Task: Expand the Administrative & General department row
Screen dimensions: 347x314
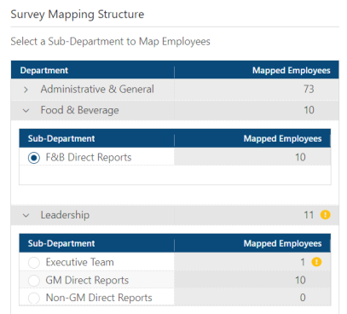Action: click(26, 90)
